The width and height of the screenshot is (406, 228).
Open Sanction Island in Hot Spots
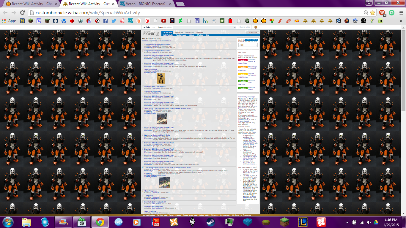[251, 88]
